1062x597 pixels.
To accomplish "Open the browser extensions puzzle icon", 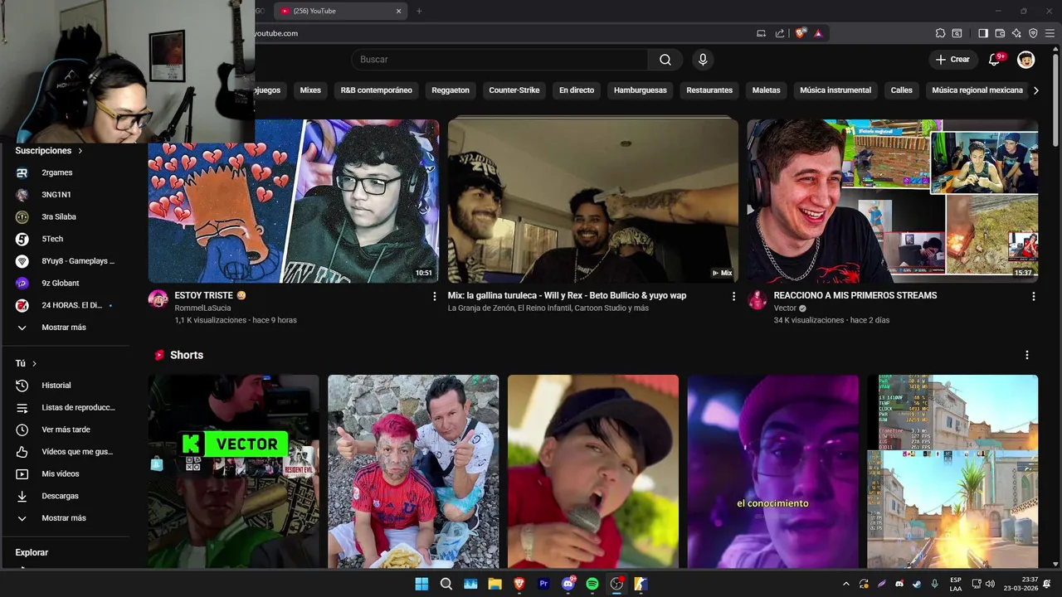I will pyautogui.click(x=940, y=33).
